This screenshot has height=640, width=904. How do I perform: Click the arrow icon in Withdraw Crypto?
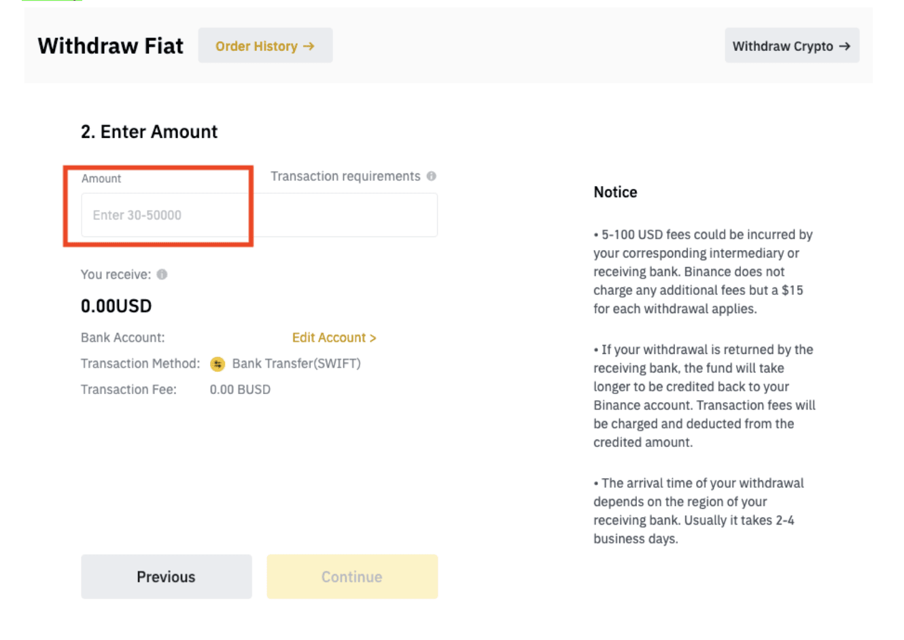click(x=844, y=46)
